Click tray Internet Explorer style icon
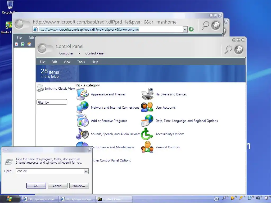 249,198
